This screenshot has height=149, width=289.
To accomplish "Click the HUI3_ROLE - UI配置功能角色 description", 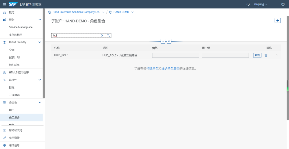I will (120, 55).
